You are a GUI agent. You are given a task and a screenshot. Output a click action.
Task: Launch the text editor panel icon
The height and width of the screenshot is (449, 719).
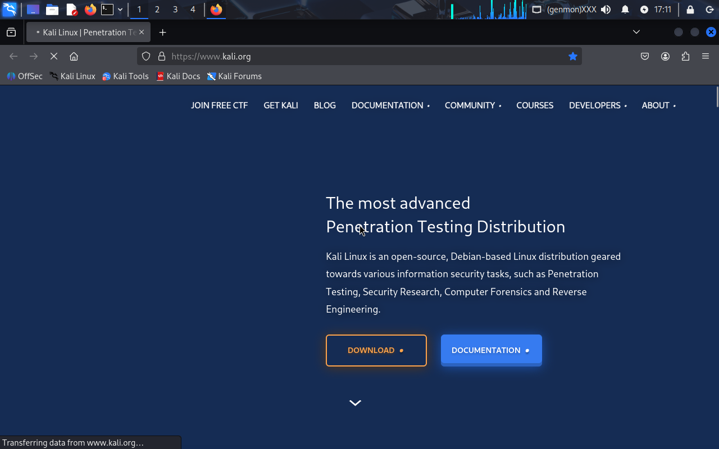[x=71, y=10]
